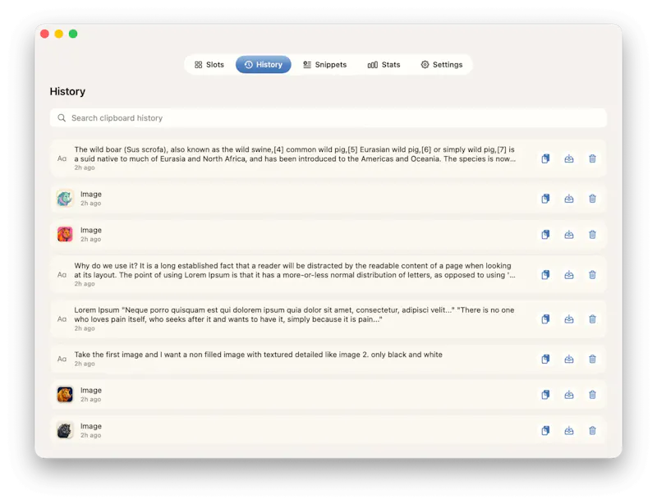Click the Aa icon on wild boar row
The width and height of the screenshot is (657, 504).
click(x=62, y=158)
